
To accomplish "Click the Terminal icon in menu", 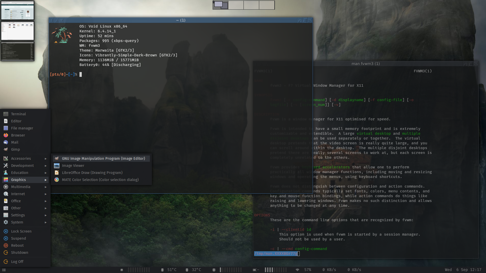I will [6, 114].
